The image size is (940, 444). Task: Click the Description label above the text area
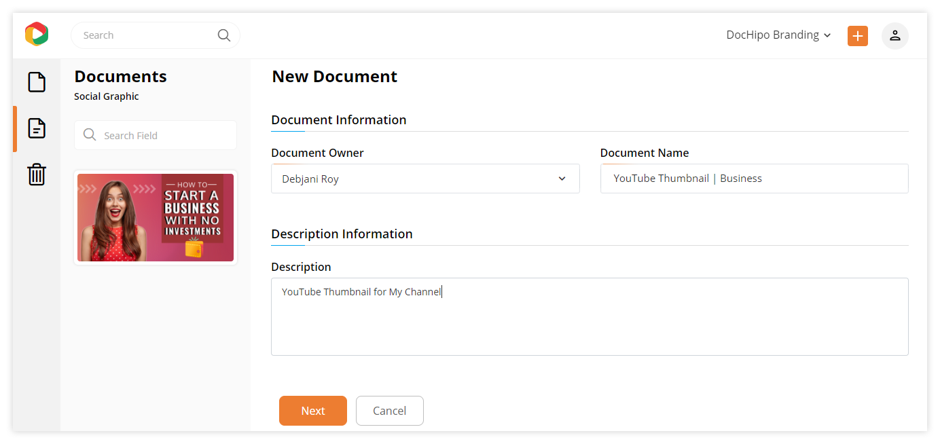[x=301, y=267]
